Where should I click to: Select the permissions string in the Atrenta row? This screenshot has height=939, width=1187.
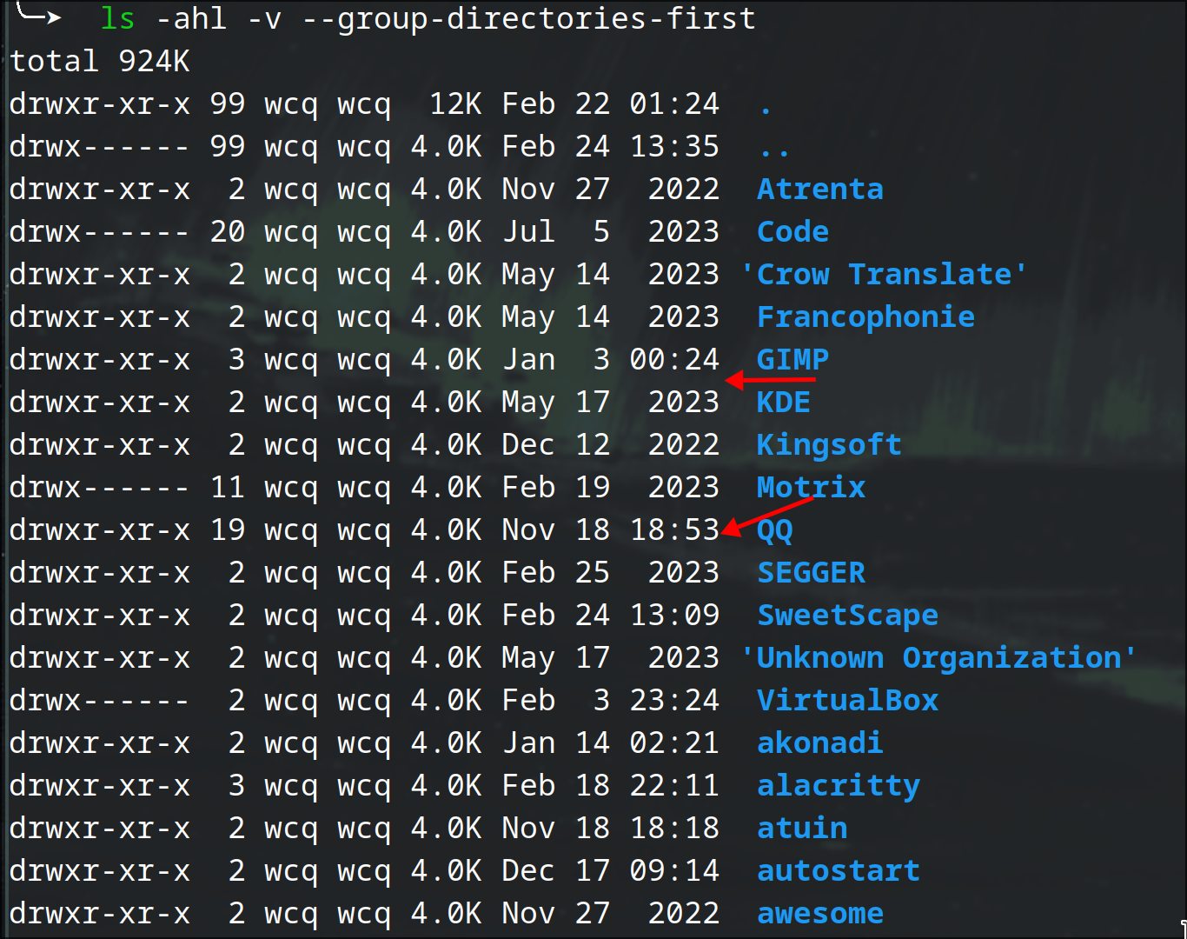[x=100, y=189]
